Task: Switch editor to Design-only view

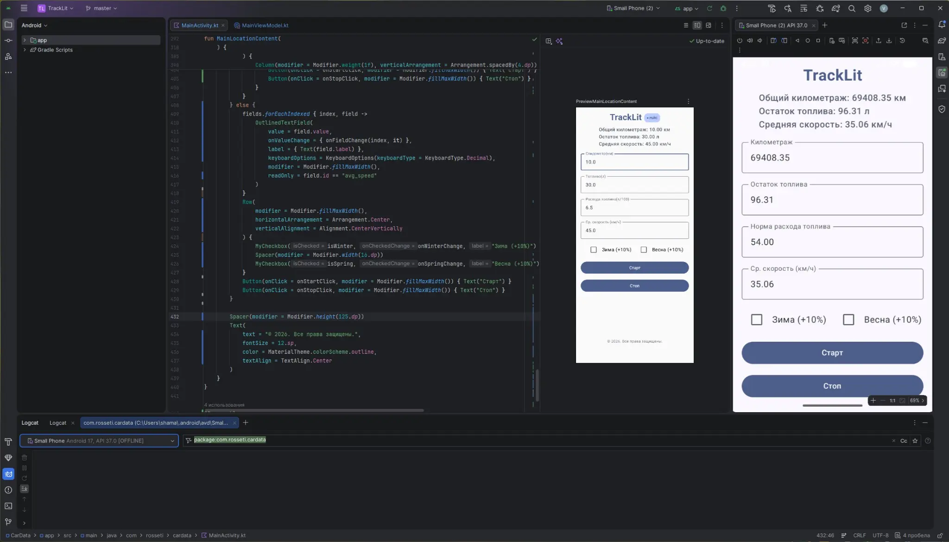Action: [709, 26]
